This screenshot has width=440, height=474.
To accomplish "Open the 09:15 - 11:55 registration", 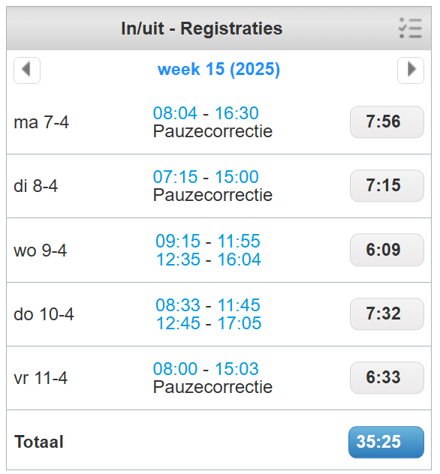I will click(x=208, y=241).
